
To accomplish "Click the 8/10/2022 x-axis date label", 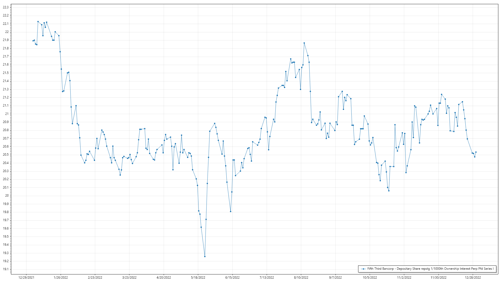I will point(301,278).
